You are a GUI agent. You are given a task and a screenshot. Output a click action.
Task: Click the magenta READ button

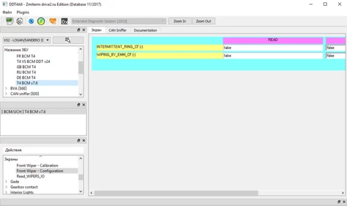(273, 40)
